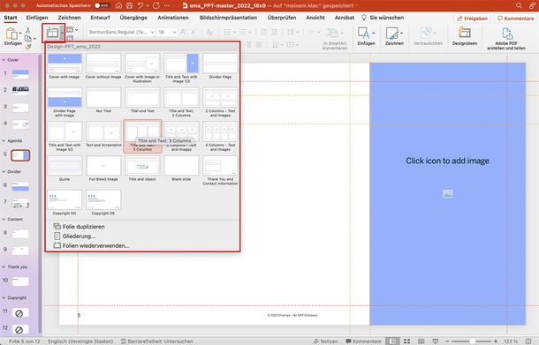Screen dimensions: 539x345
Task: Select the Quote layout
Action: (65, 169)
